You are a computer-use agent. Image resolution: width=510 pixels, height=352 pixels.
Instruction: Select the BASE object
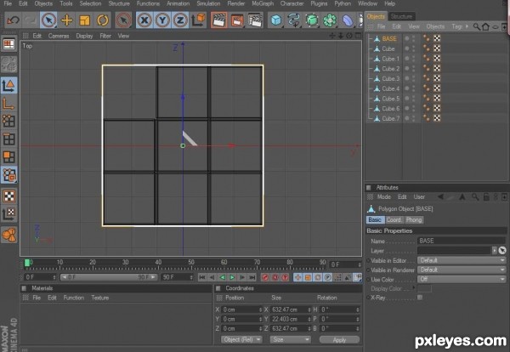389,39
